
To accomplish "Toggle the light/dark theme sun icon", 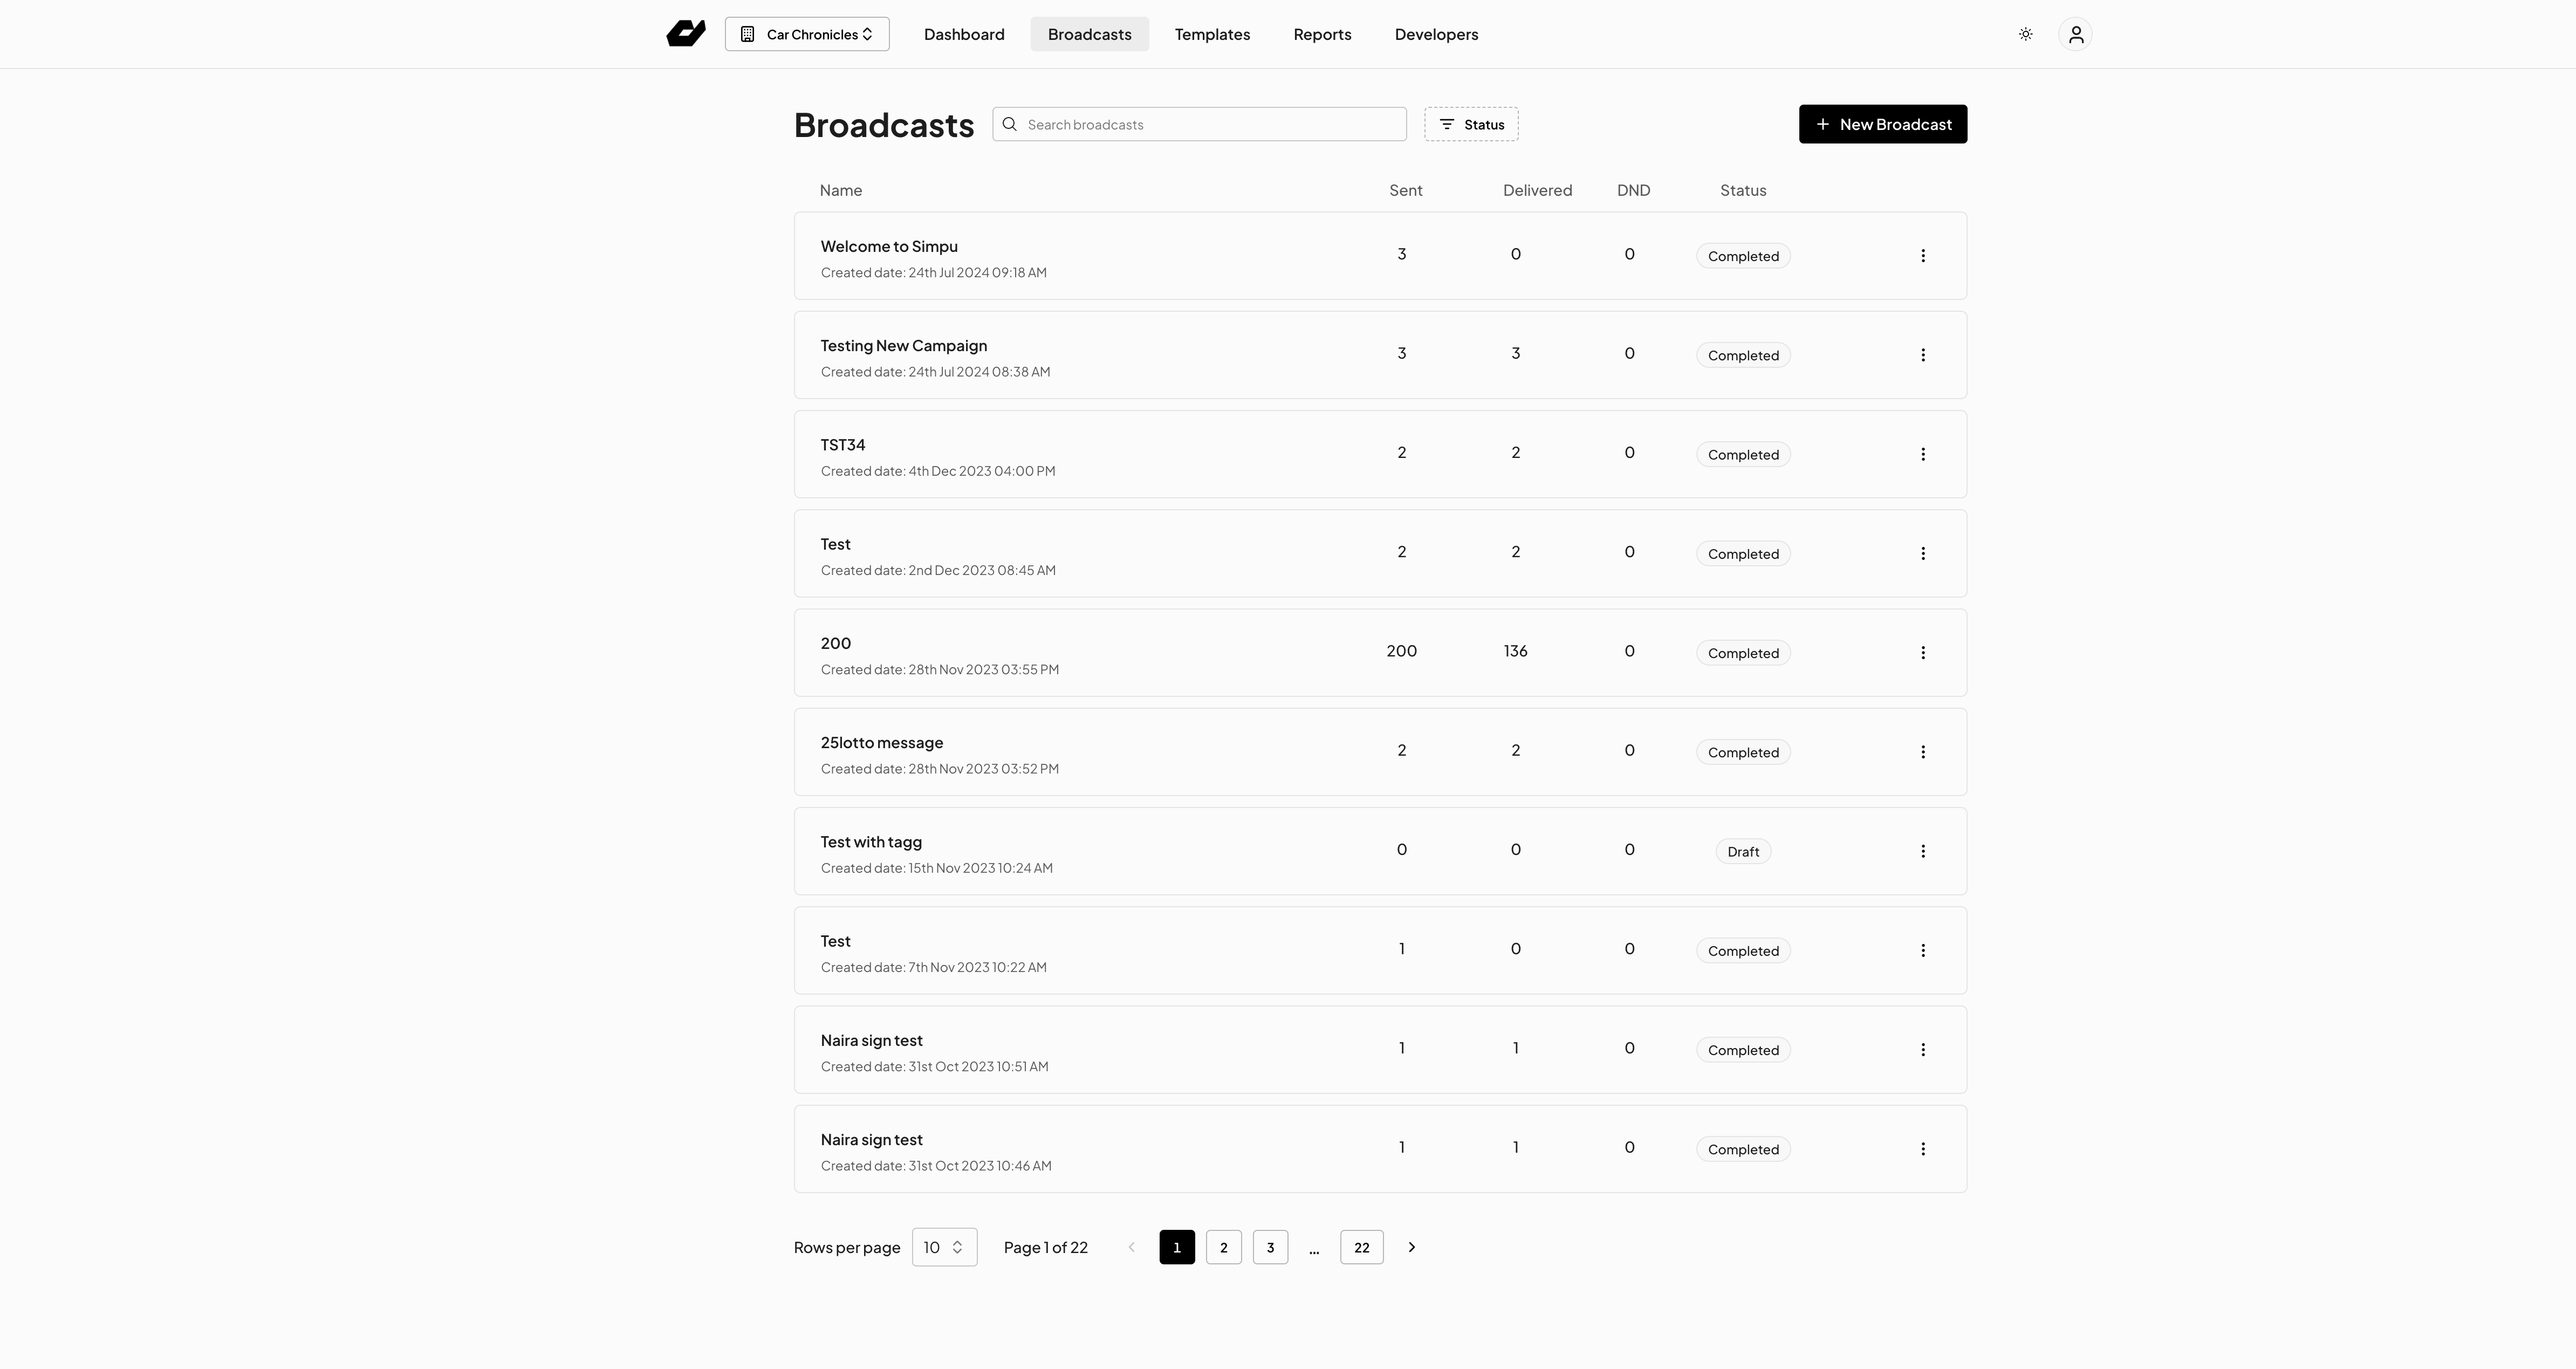I will (2025, 34).
